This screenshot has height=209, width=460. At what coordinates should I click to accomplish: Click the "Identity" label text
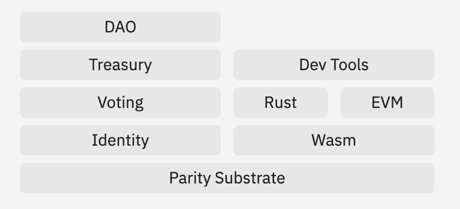click(120, 141)
